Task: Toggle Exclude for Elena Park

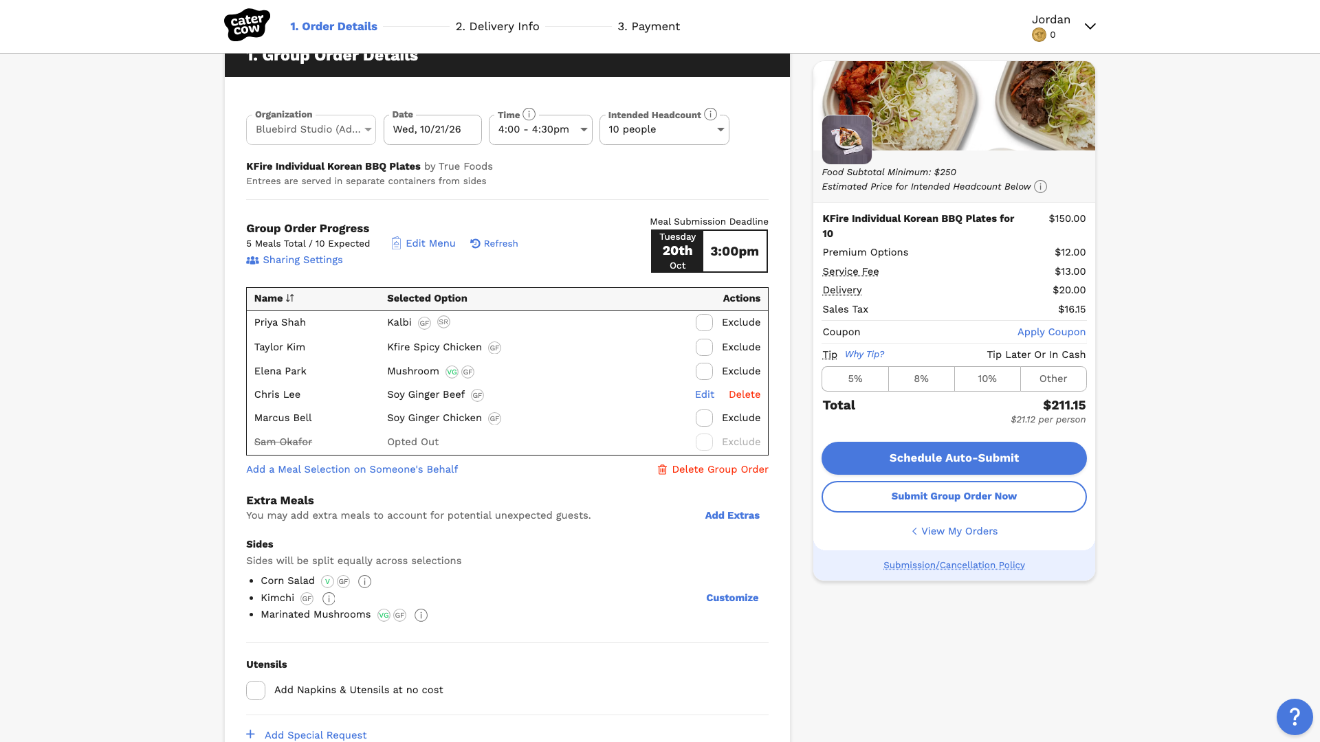Action: coord(704,372)
